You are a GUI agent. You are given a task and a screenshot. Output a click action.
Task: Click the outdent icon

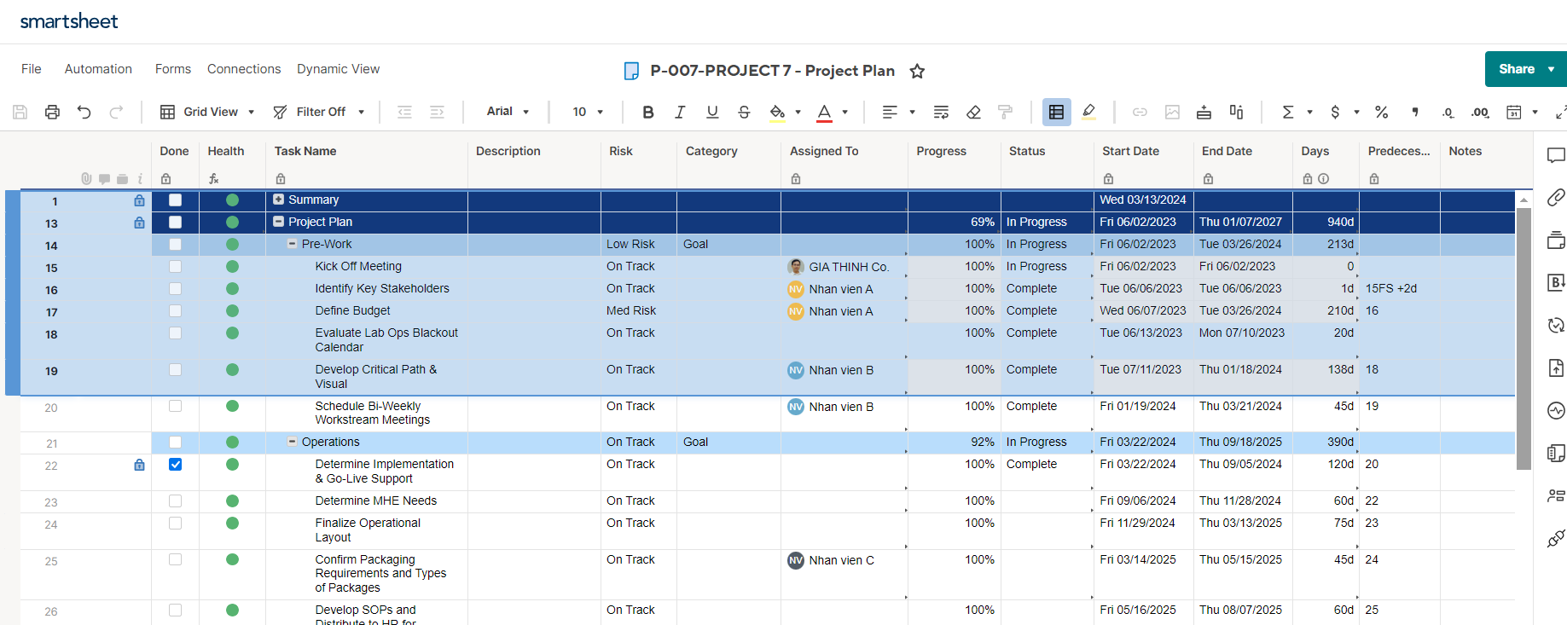pos(404,112)
